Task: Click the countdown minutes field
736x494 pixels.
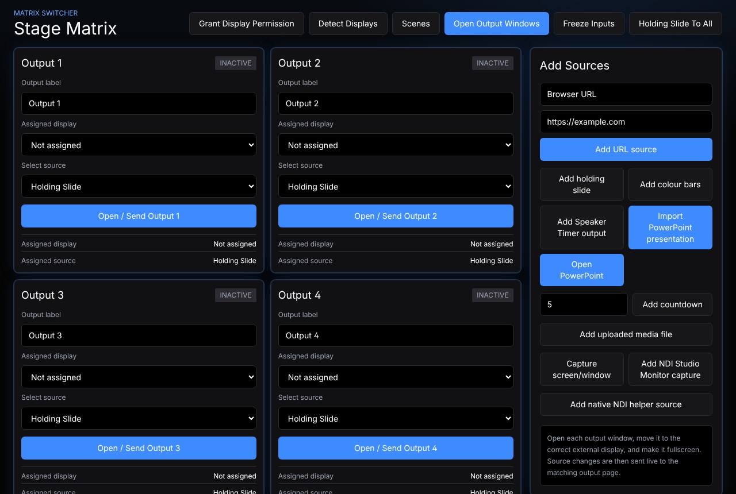Action: pyautogui.click(x=584, y=304)
